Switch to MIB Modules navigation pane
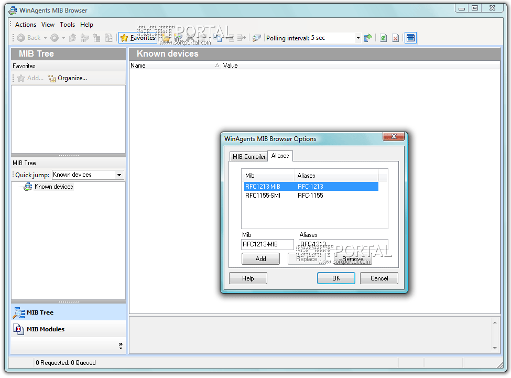This screenshot has height=378, width=511. [69, 329]
